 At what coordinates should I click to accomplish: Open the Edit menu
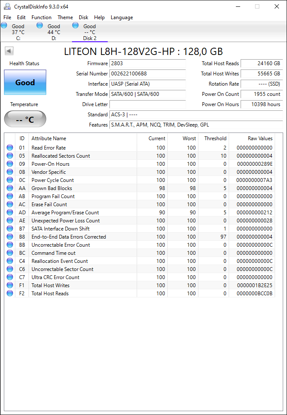pos(21,17)
